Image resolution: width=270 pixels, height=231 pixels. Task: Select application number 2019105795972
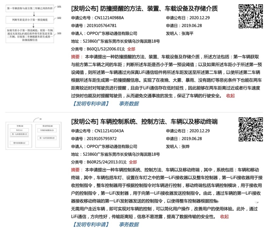pos(102,139)
